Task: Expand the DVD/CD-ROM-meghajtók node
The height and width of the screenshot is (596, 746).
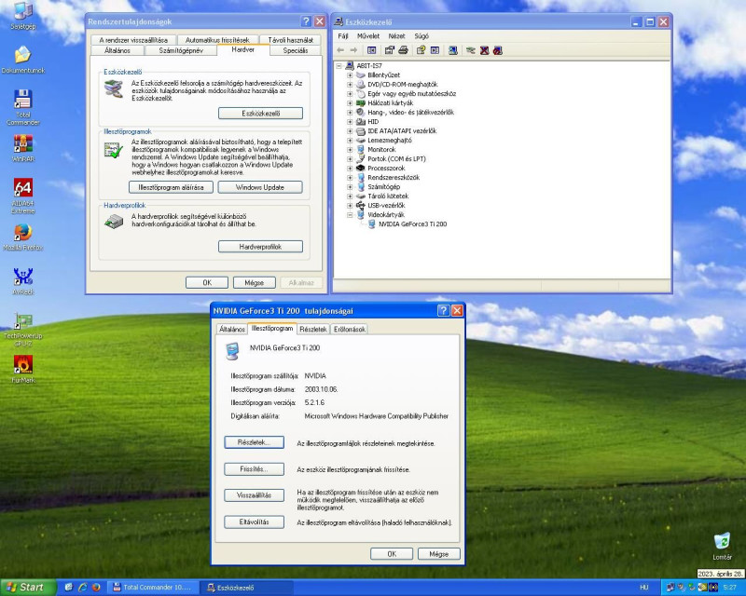Action: click(x=350, y=84)
